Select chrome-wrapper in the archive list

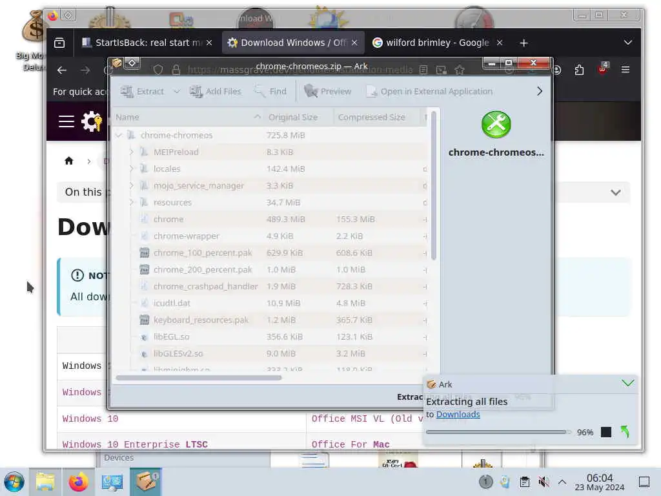tap(270, 236)
